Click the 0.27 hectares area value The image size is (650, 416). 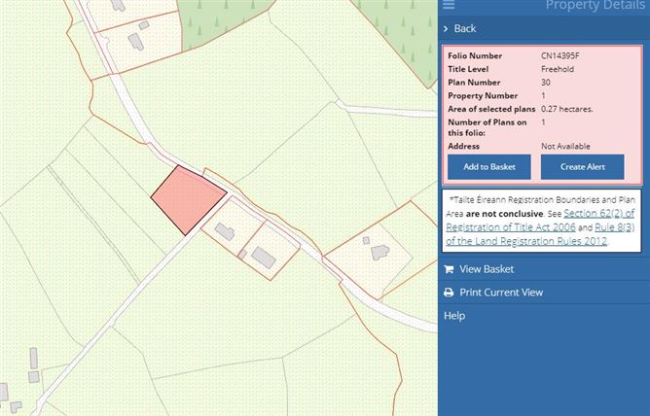pos(566,109)
